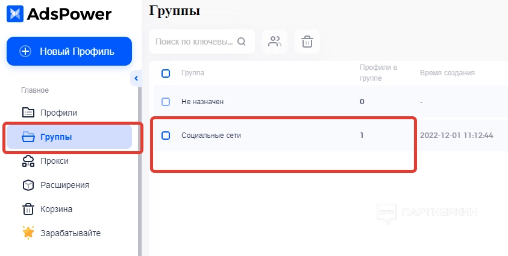The image size is (508, 256).
Task: Click the Профили в группе column header
Action: click(378, 73)
